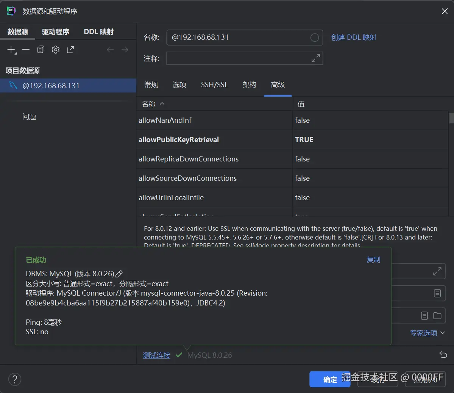Click the 名称 input field

tap(245, 38)
